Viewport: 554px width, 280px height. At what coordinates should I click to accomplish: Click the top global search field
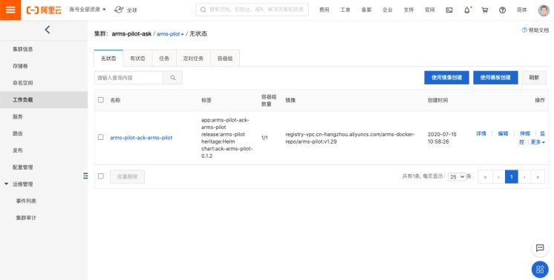pos(252,10)
